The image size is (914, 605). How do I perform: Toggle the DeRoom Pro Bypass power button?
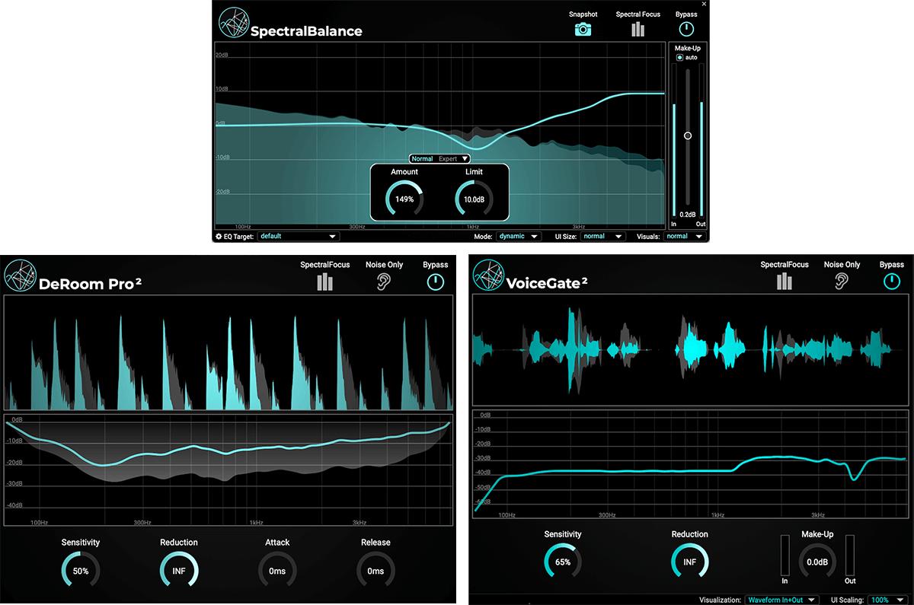click(x=435, y=282)
